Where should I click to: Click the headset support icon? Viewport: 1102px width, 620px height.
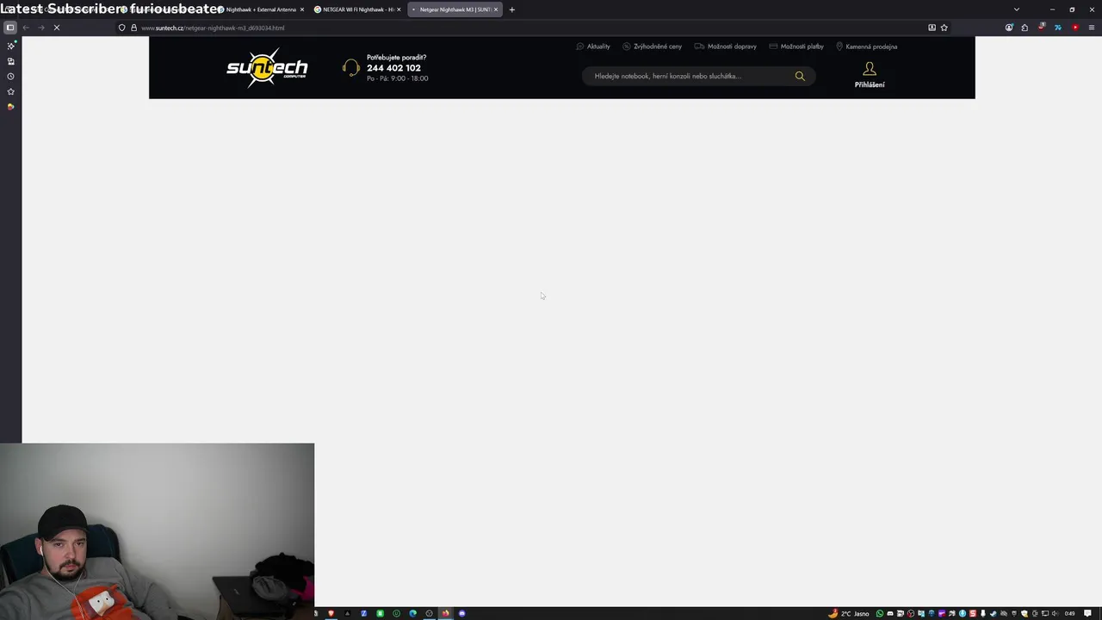[x=350, y=68]
